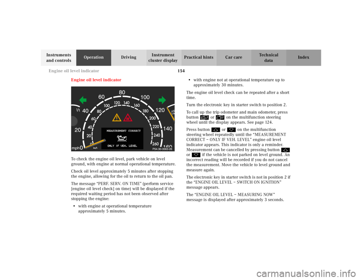The width and height of the screenshot is (362, 280).
Task: Click the yellow warning triangle icon
Action: (x=117, y=118)
